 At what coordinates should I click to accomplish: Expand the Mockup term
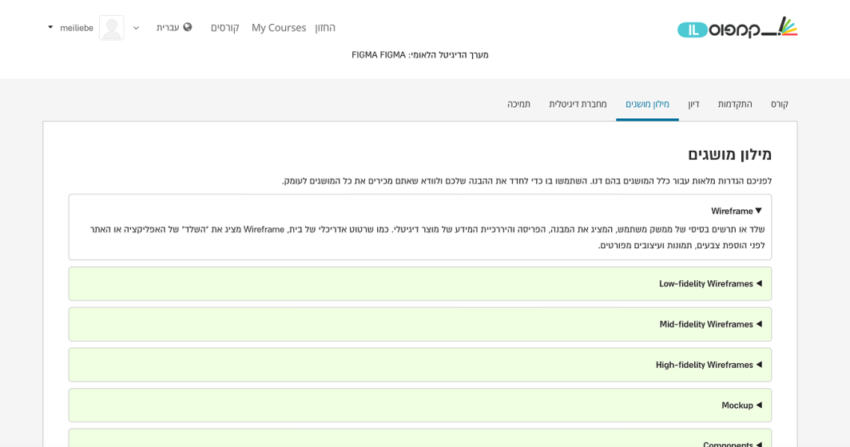[x=741, y=405]
